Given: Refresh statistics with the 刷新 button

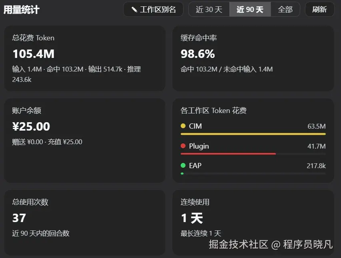Looking at the screenshot, I should (320, 9).
